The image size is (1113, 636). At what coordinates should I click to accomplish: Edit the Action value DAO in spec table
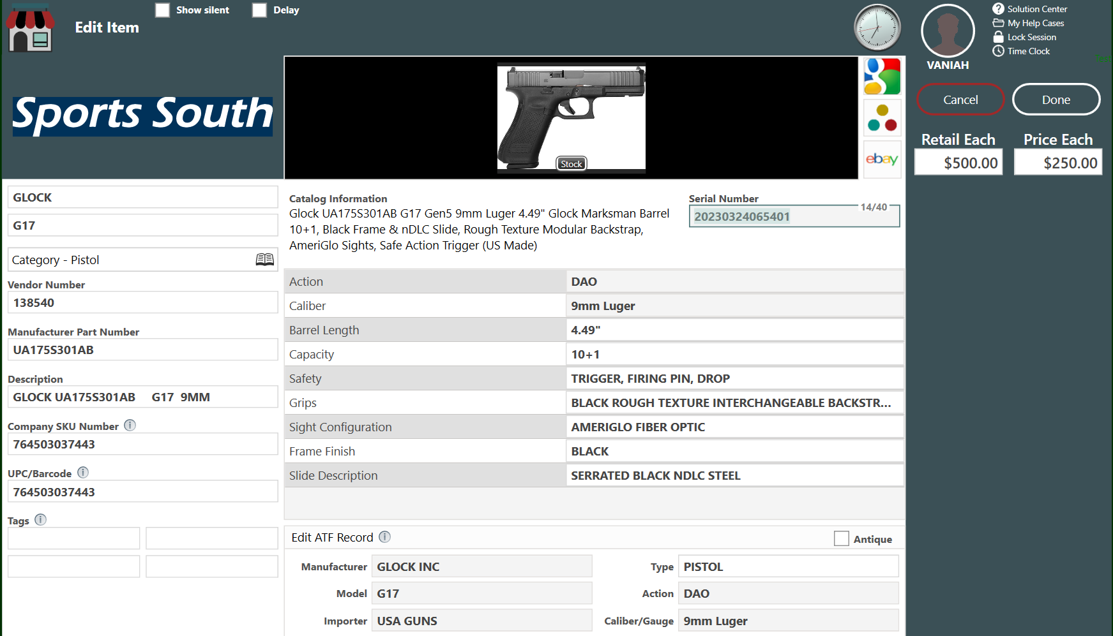(734, 281)
